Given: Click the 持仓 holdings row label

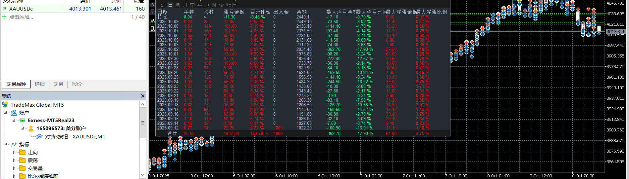Looking at the screenshot, I should click(162, 17).
